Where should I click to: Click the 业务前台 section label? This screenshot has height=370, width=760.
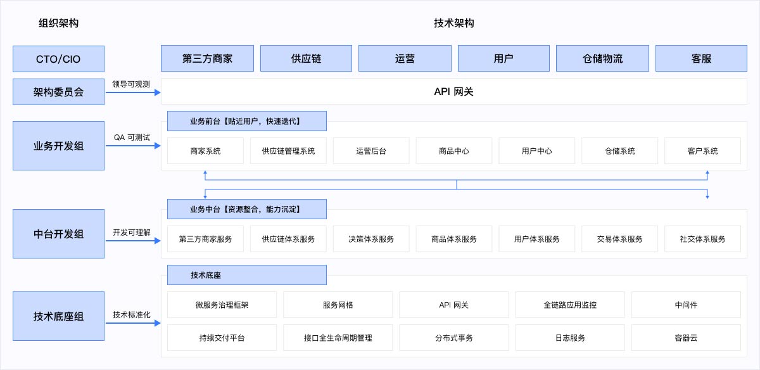pyautogui.click(x=246, y=121)
